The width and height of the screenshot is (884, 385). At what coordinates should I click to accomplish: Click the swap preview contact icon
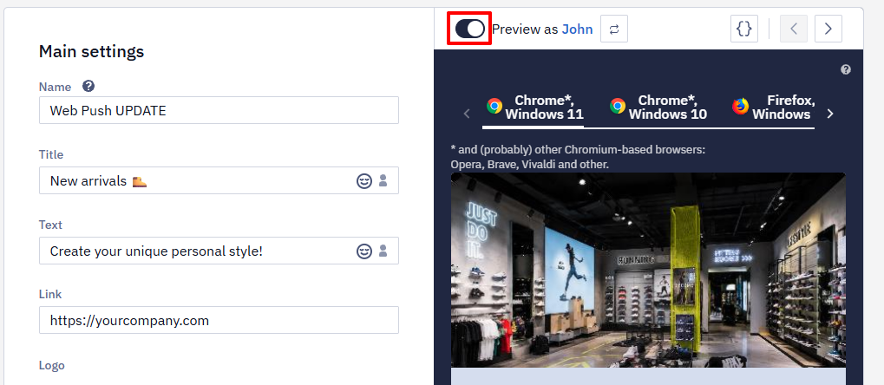[614, 29]
